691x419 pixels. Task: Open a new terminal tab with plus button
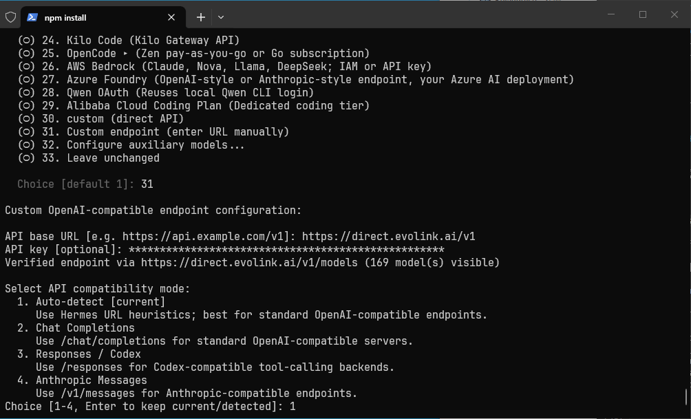pyautogui.click(x=201, y=17)
